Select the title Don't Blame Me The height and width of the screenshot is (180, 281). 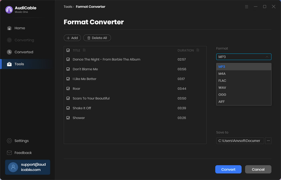pyautogui.click(x=85, y=69)
